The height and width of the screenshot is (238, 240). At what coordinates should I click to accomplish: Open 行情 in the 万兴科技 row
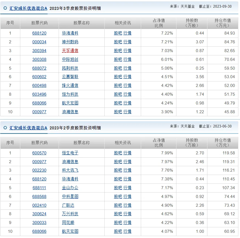pyautogui.click(x=127, y=214)
